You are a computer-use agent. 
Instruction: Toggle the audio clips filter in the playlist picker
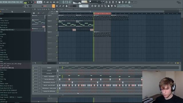pyautogui.click(x=39, y=13)
